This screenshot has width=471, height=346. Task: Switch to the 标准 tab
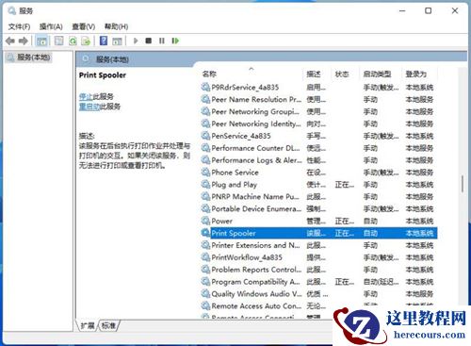(x=108, y=325)
